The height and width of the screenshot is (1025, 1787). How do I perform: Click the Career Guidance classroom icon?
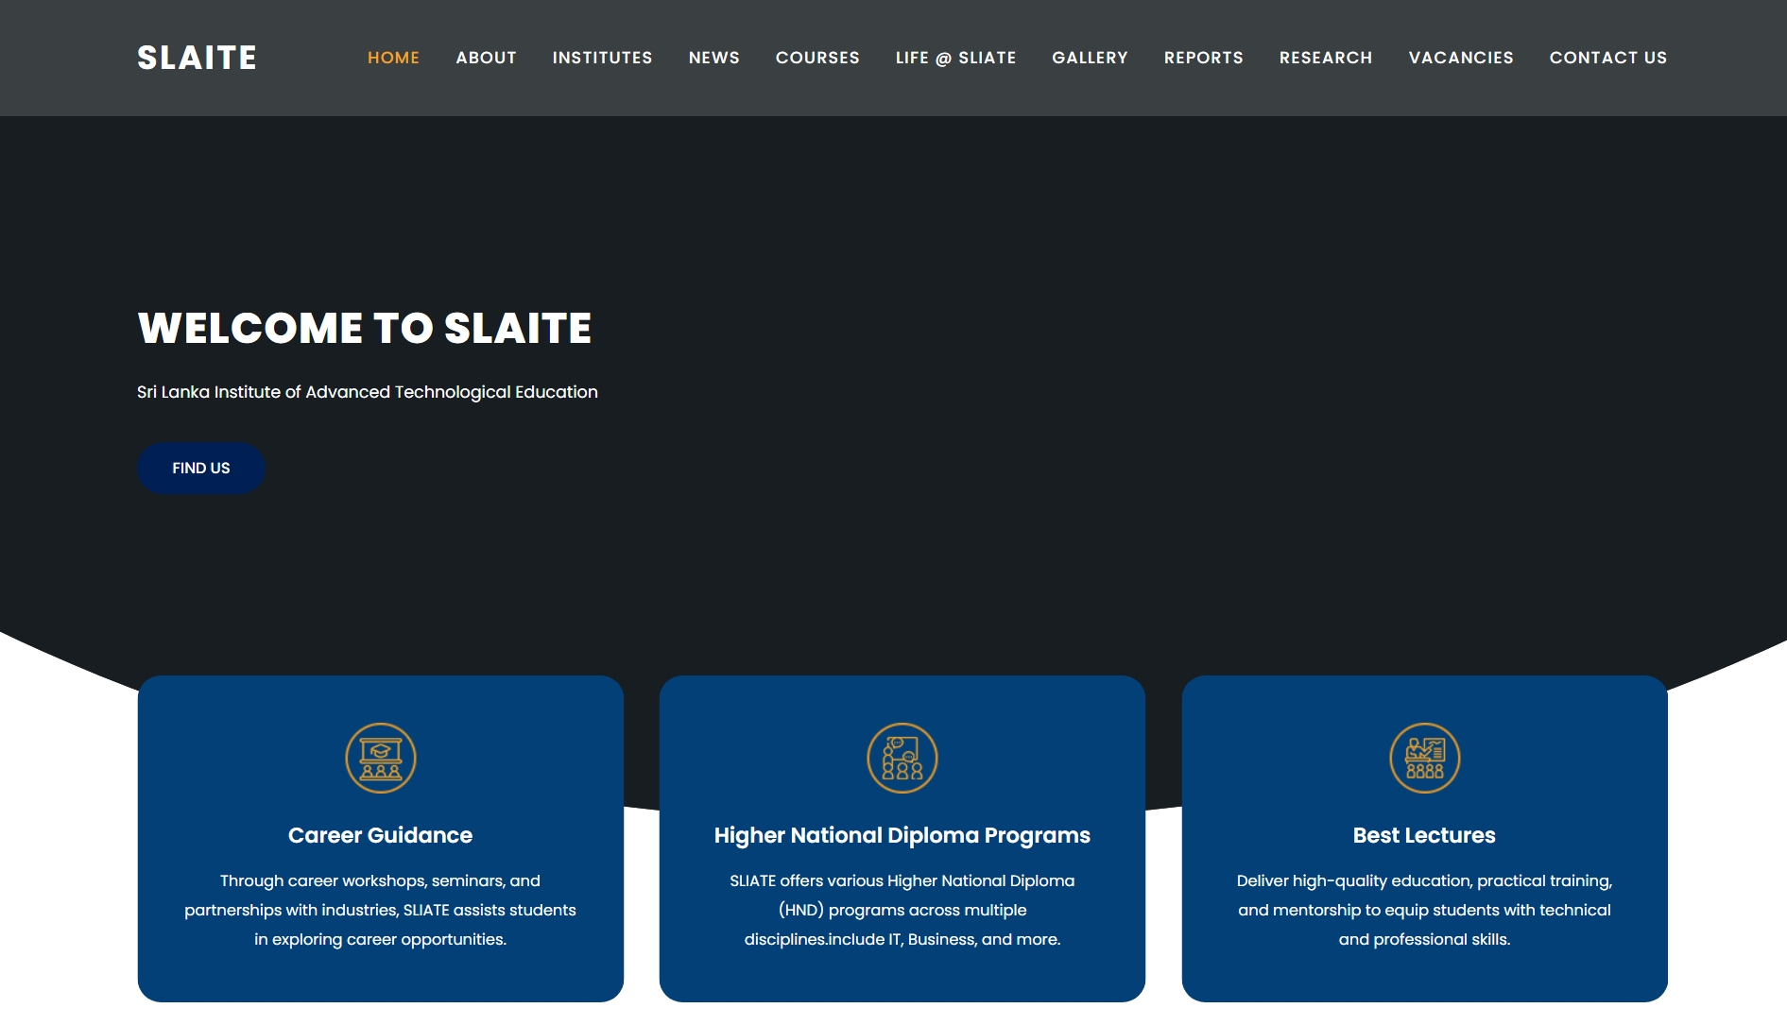tap(380, 758)
